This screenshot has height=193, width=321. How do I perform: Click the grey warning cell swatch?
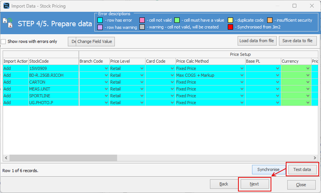coord(142,27)
